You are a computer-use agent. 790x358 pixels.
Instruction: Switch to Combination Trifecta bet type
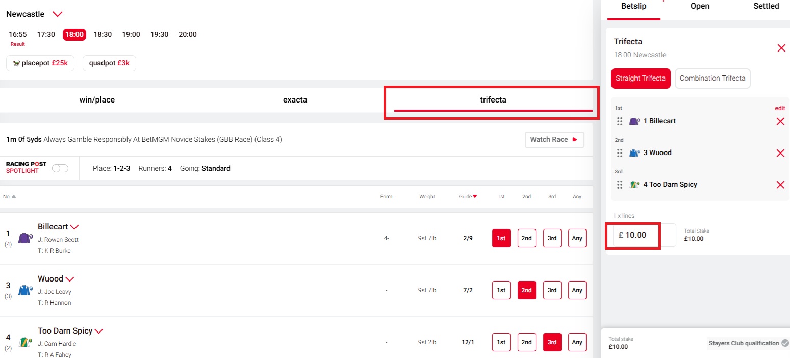(712, 79)
